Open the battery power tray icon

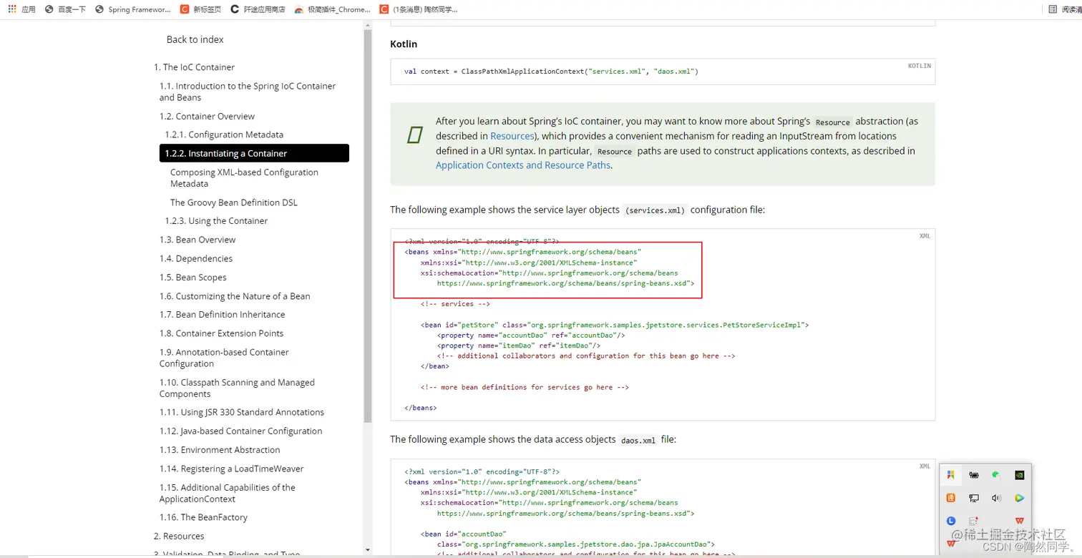(x=974, y=474)
